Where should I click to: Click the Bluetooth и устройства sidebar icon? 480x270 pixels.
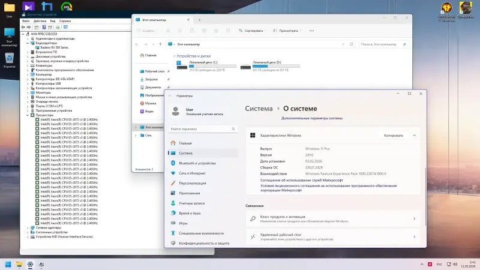pos(173,163)
